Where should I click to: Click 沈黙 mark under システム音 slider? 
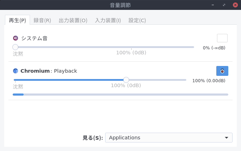[18, 54]
